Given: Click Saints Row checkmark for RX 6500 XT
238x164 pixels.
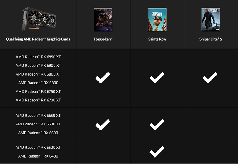Looking at the screenshot, I should tap(157, 152).
